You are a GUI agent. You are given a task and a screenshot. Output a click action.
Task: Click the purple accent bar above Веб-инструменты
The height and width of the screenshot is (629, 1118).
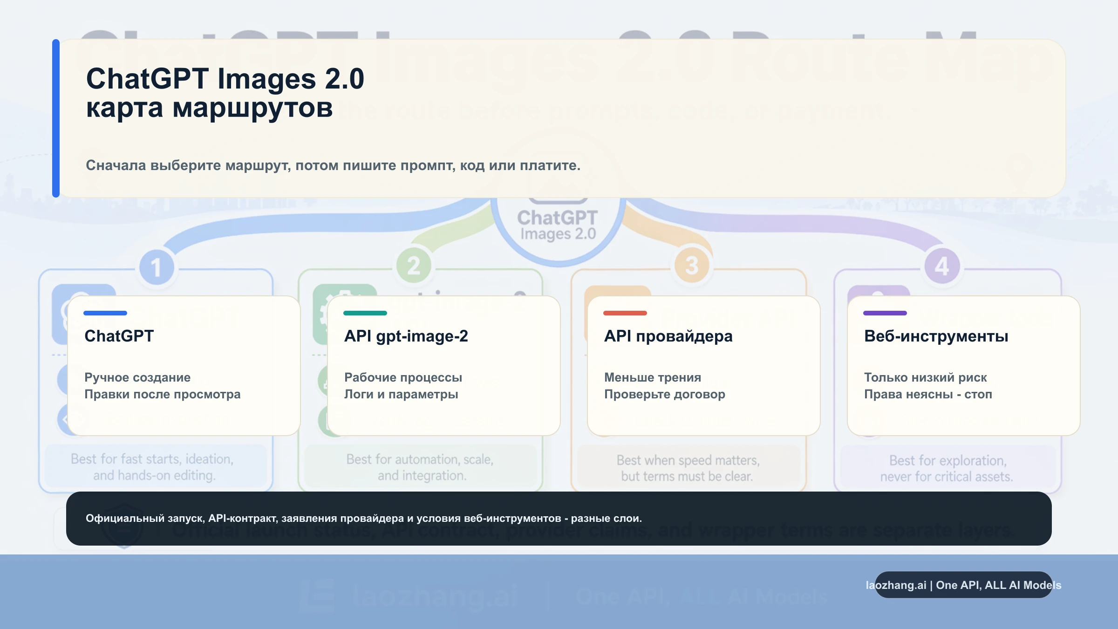(885, 313)
